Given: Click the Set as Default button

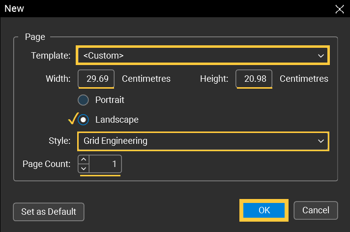Looking at the screenshot, I should [x=49, y=212].
